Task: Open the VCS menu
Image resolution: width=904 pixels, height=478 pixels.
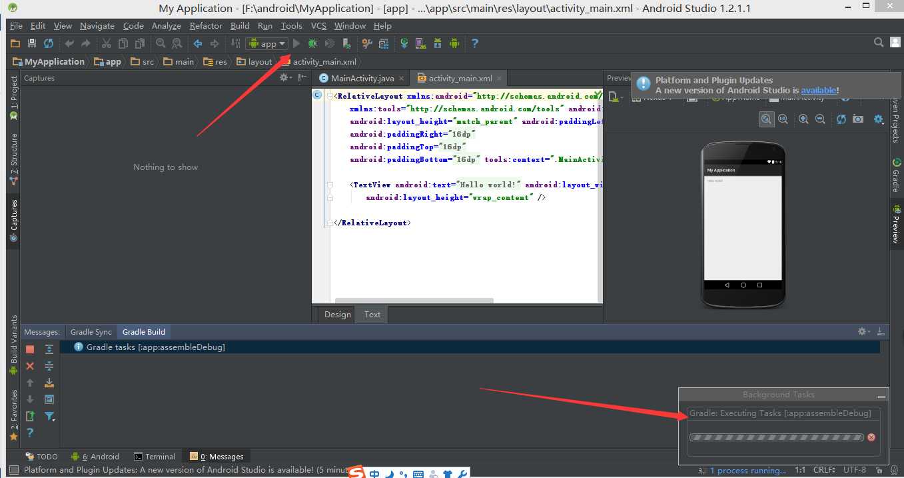Action: point(318,26)
